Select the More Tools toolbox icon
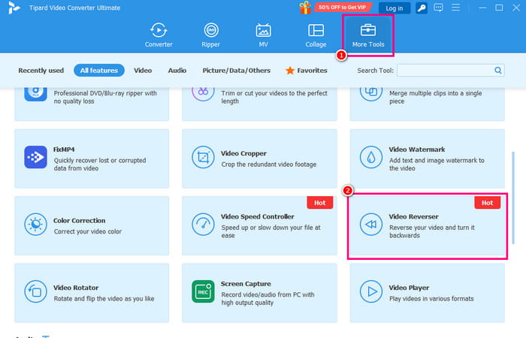This screenshot has height=338, width=526. [368, 30]
